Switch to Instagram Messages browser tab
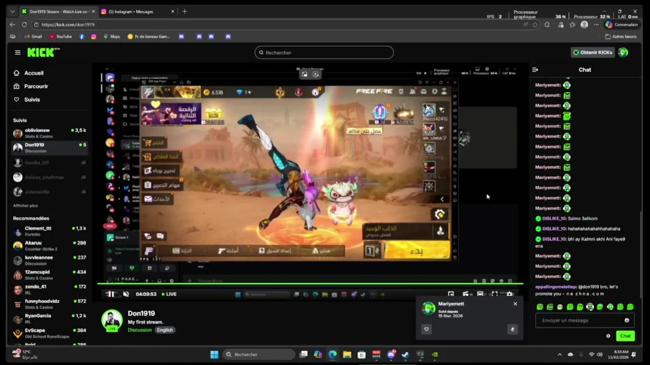650x365 pixels. tap(136, 11)
